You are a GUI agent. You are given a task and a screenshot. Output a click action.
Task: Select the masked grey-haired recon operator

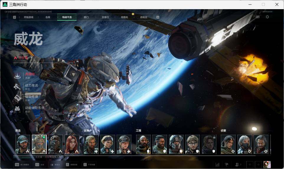(245, 144)
